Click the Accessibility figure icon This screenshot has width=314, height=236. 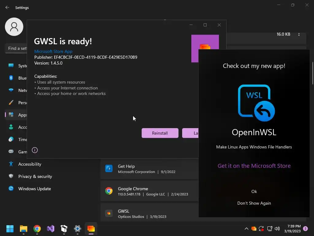[11, 164]
